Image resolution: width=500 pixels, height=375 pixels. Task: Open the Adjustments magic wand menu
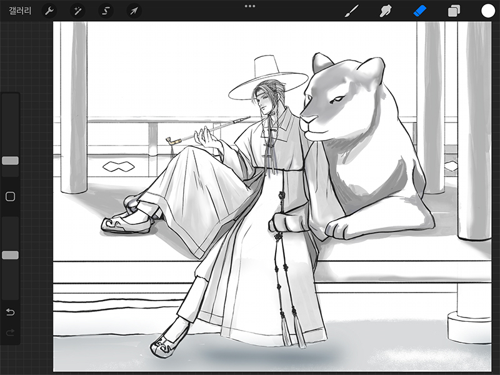click(77, 11)
